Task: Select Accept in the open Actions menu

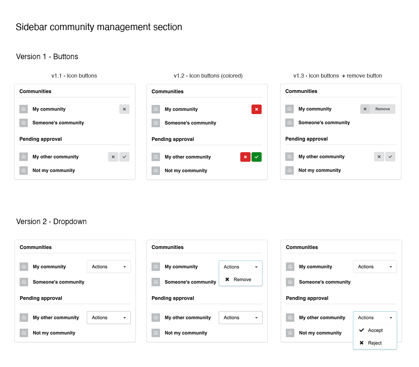Action: [375, 330]
